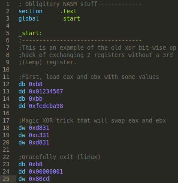
Task: Click the value 0x00000001
Action: [x=46, y=171]
